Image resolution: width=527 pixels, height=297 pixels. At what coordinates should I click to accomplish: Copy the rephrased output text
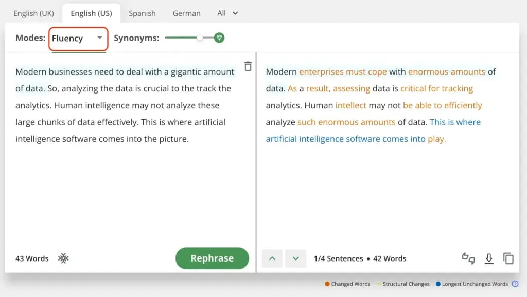(508, 258)
